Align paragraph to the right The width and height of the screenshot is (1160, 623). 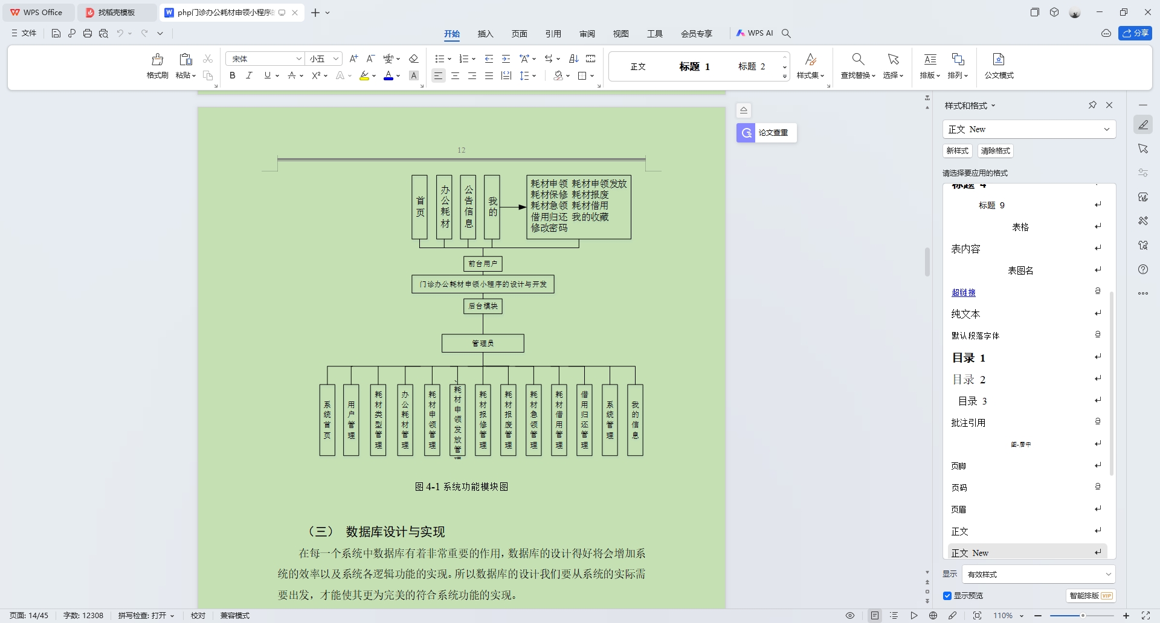(472, 75)
